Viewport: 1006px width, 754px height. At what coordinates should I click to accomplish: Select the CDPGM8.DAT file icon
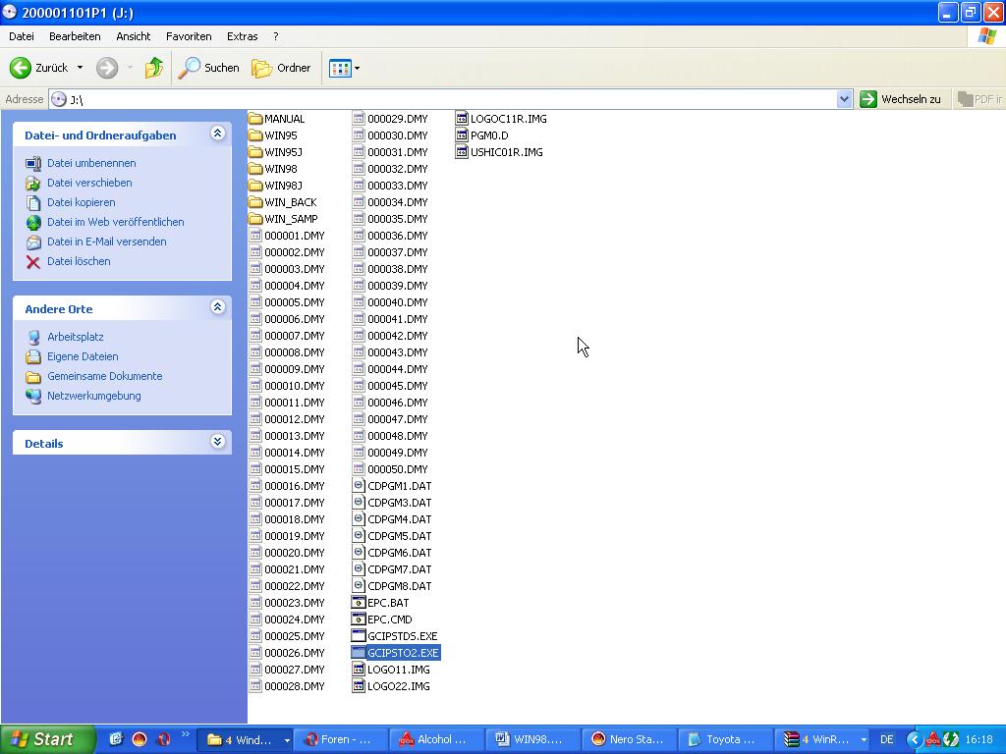click(x=359, y=585)
